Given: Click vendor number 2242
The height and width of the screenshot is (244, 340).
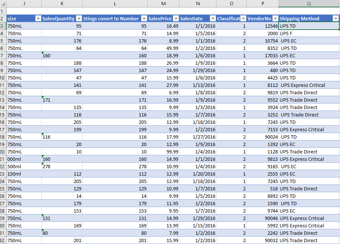Looking at the screenshot, I should [x=263, y=233].
